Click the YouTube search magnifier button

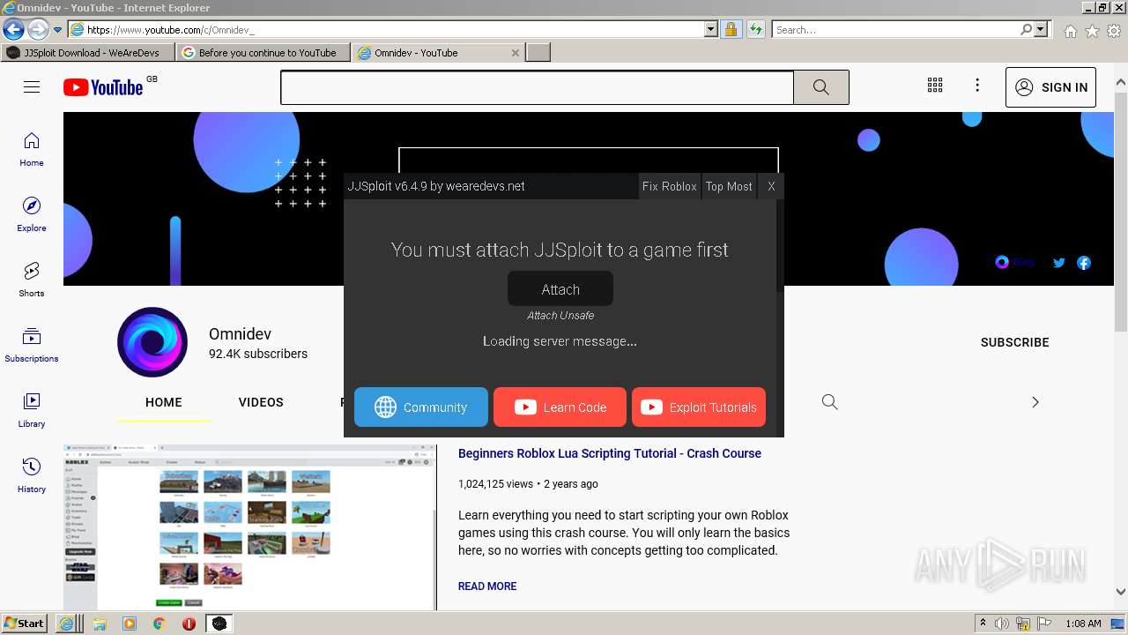click(821, 87)
